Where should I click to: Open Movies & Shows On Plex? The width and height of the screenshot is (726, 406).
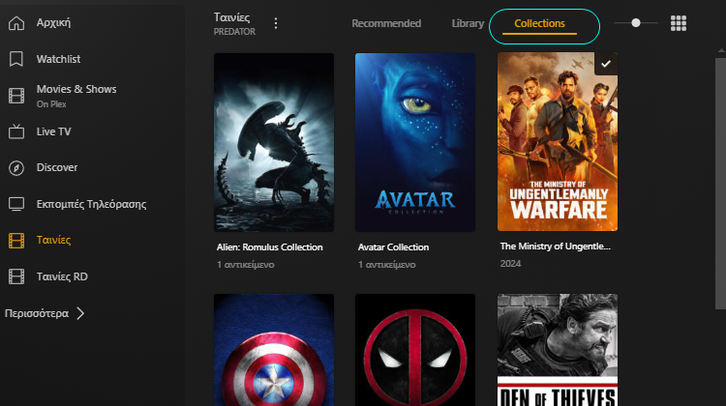76,96
